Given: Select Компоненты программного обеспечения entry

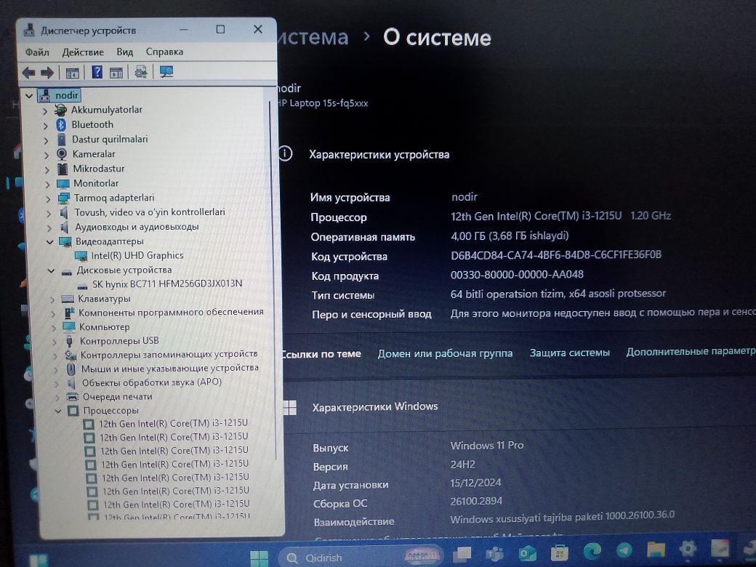Looking at the screenshot, I should click(171, 313).
